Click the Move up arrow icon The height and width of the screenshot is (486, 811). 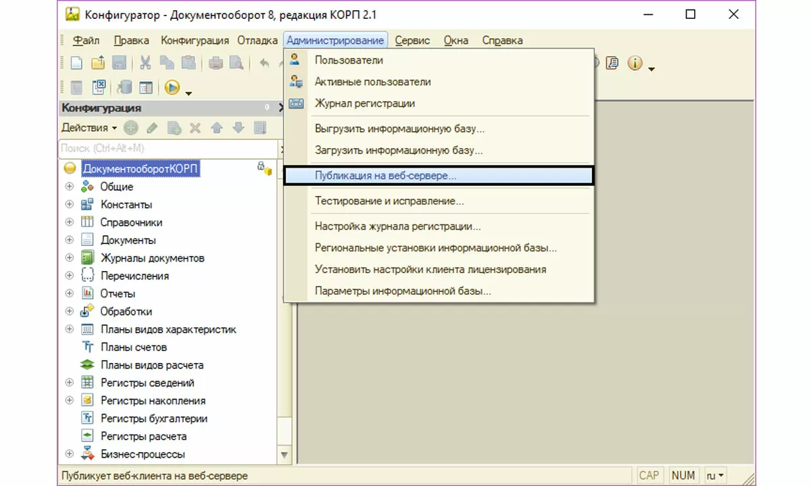pyautogui.click(x=217, y=128)
